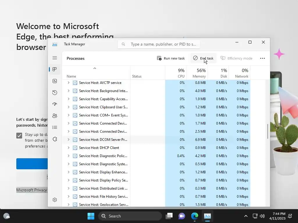The height and width of the screenshot is (223, 298).
Task: Open the Services page in sidebar
Action: [x=55, y=139]
